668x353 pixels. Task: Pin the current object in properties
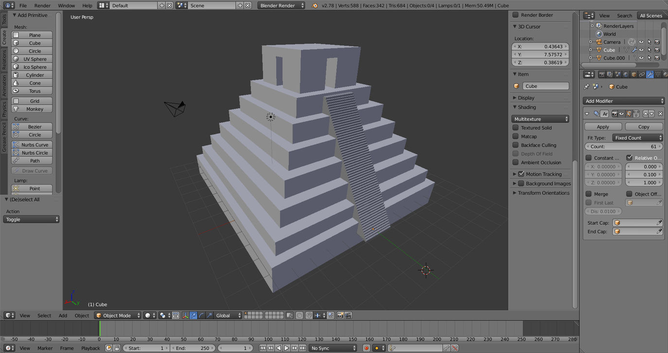[x=586, y=86]
